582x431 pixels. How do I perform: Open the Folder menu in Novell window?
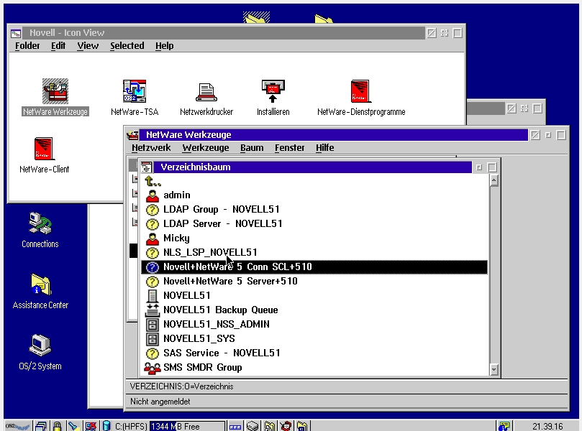click(27, 46)
